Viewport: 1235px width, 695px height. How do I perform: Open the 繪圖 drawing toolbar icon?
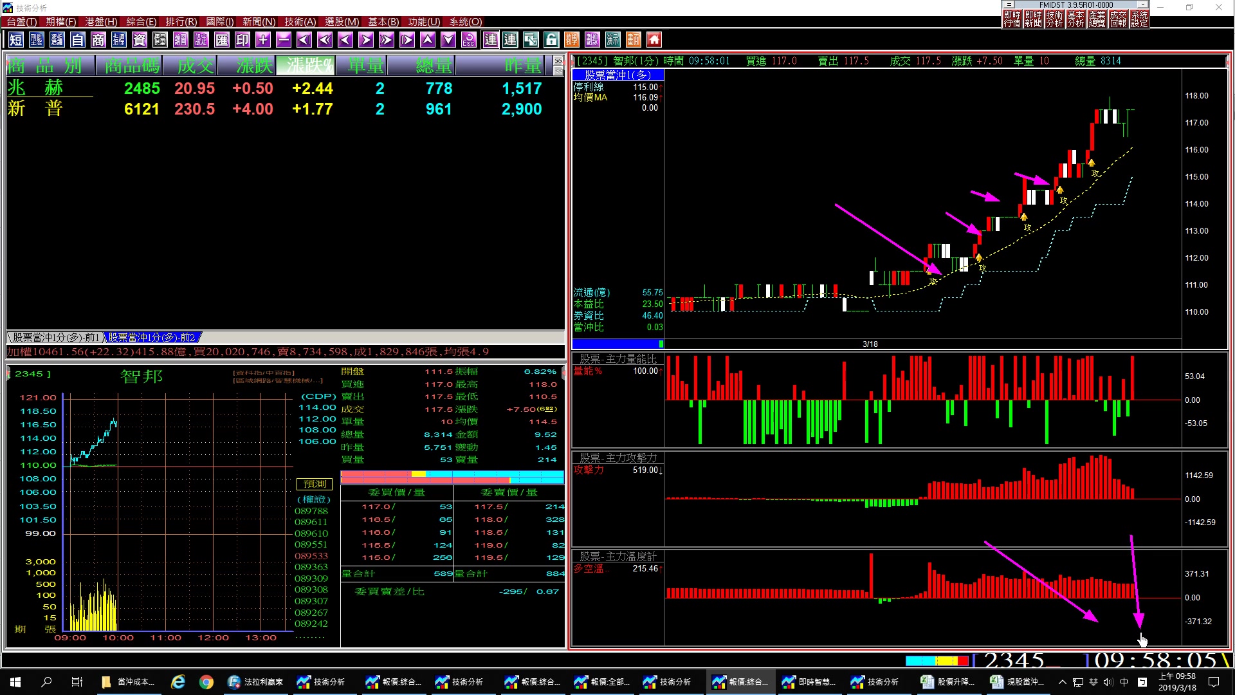pyautogui.click(x=181, y=40)
